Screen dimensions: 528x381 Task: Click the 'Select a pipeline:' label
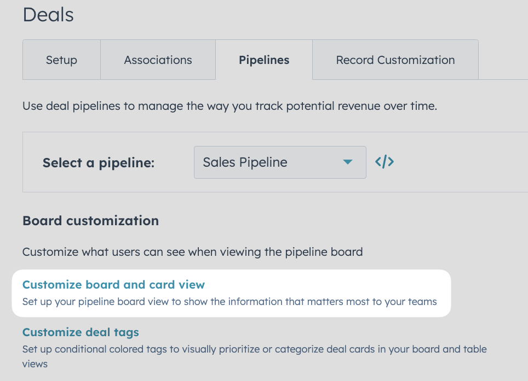(99, 162)
